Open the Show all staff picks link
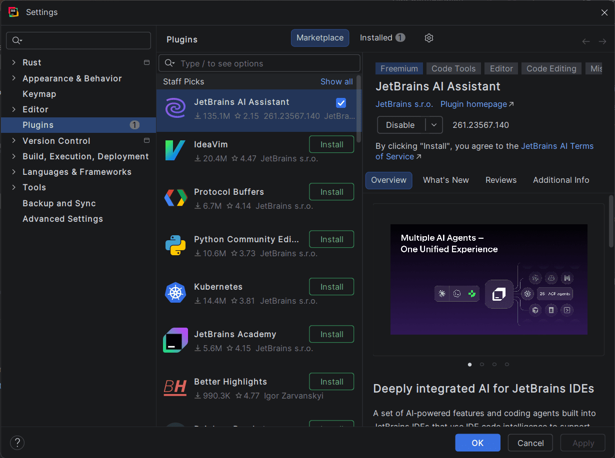Viewport: 615px width, 458px height. pos(336,81)
